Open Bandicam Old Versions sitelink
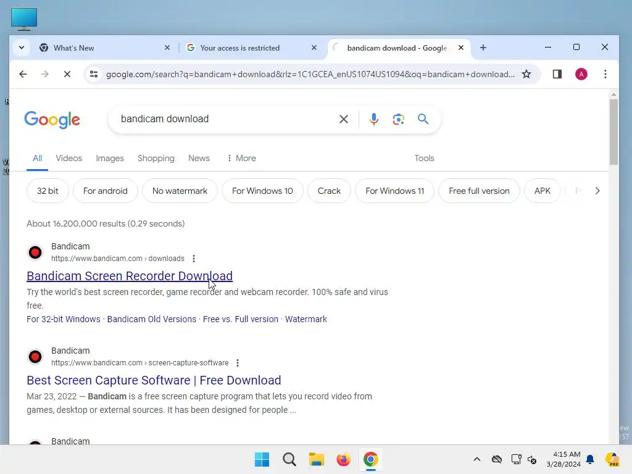The height and width of the screenshot is (474, 632). pyautogui.click(x=152, y=319)
